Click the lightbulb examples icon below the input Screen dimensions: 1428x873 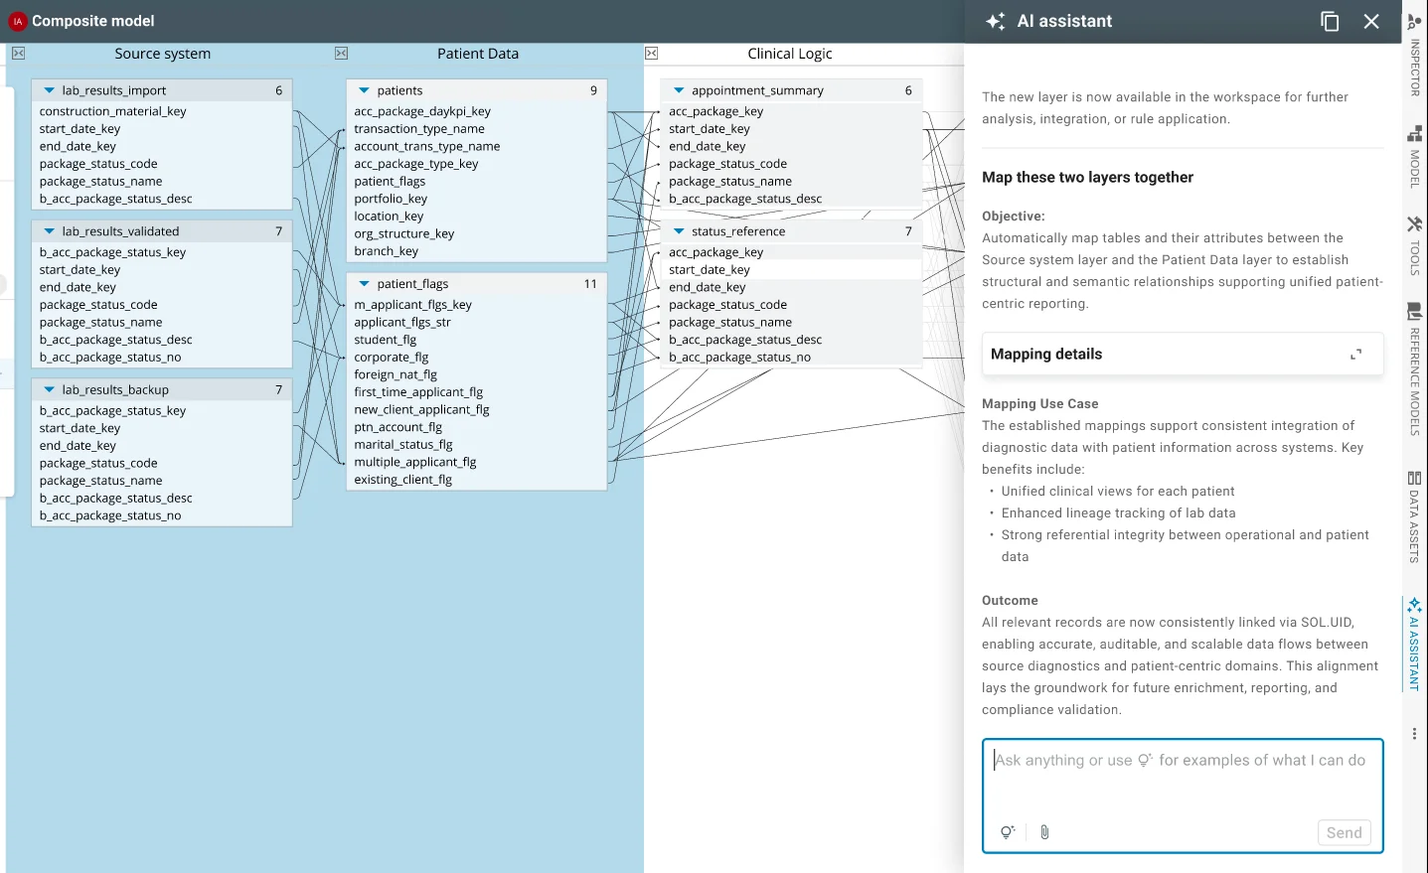[x=1008, y=832]
